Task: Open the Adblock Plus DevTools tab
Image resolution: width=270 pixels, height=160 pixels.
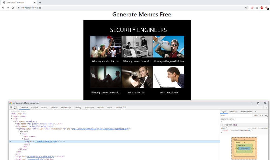Action: point(120,107)
